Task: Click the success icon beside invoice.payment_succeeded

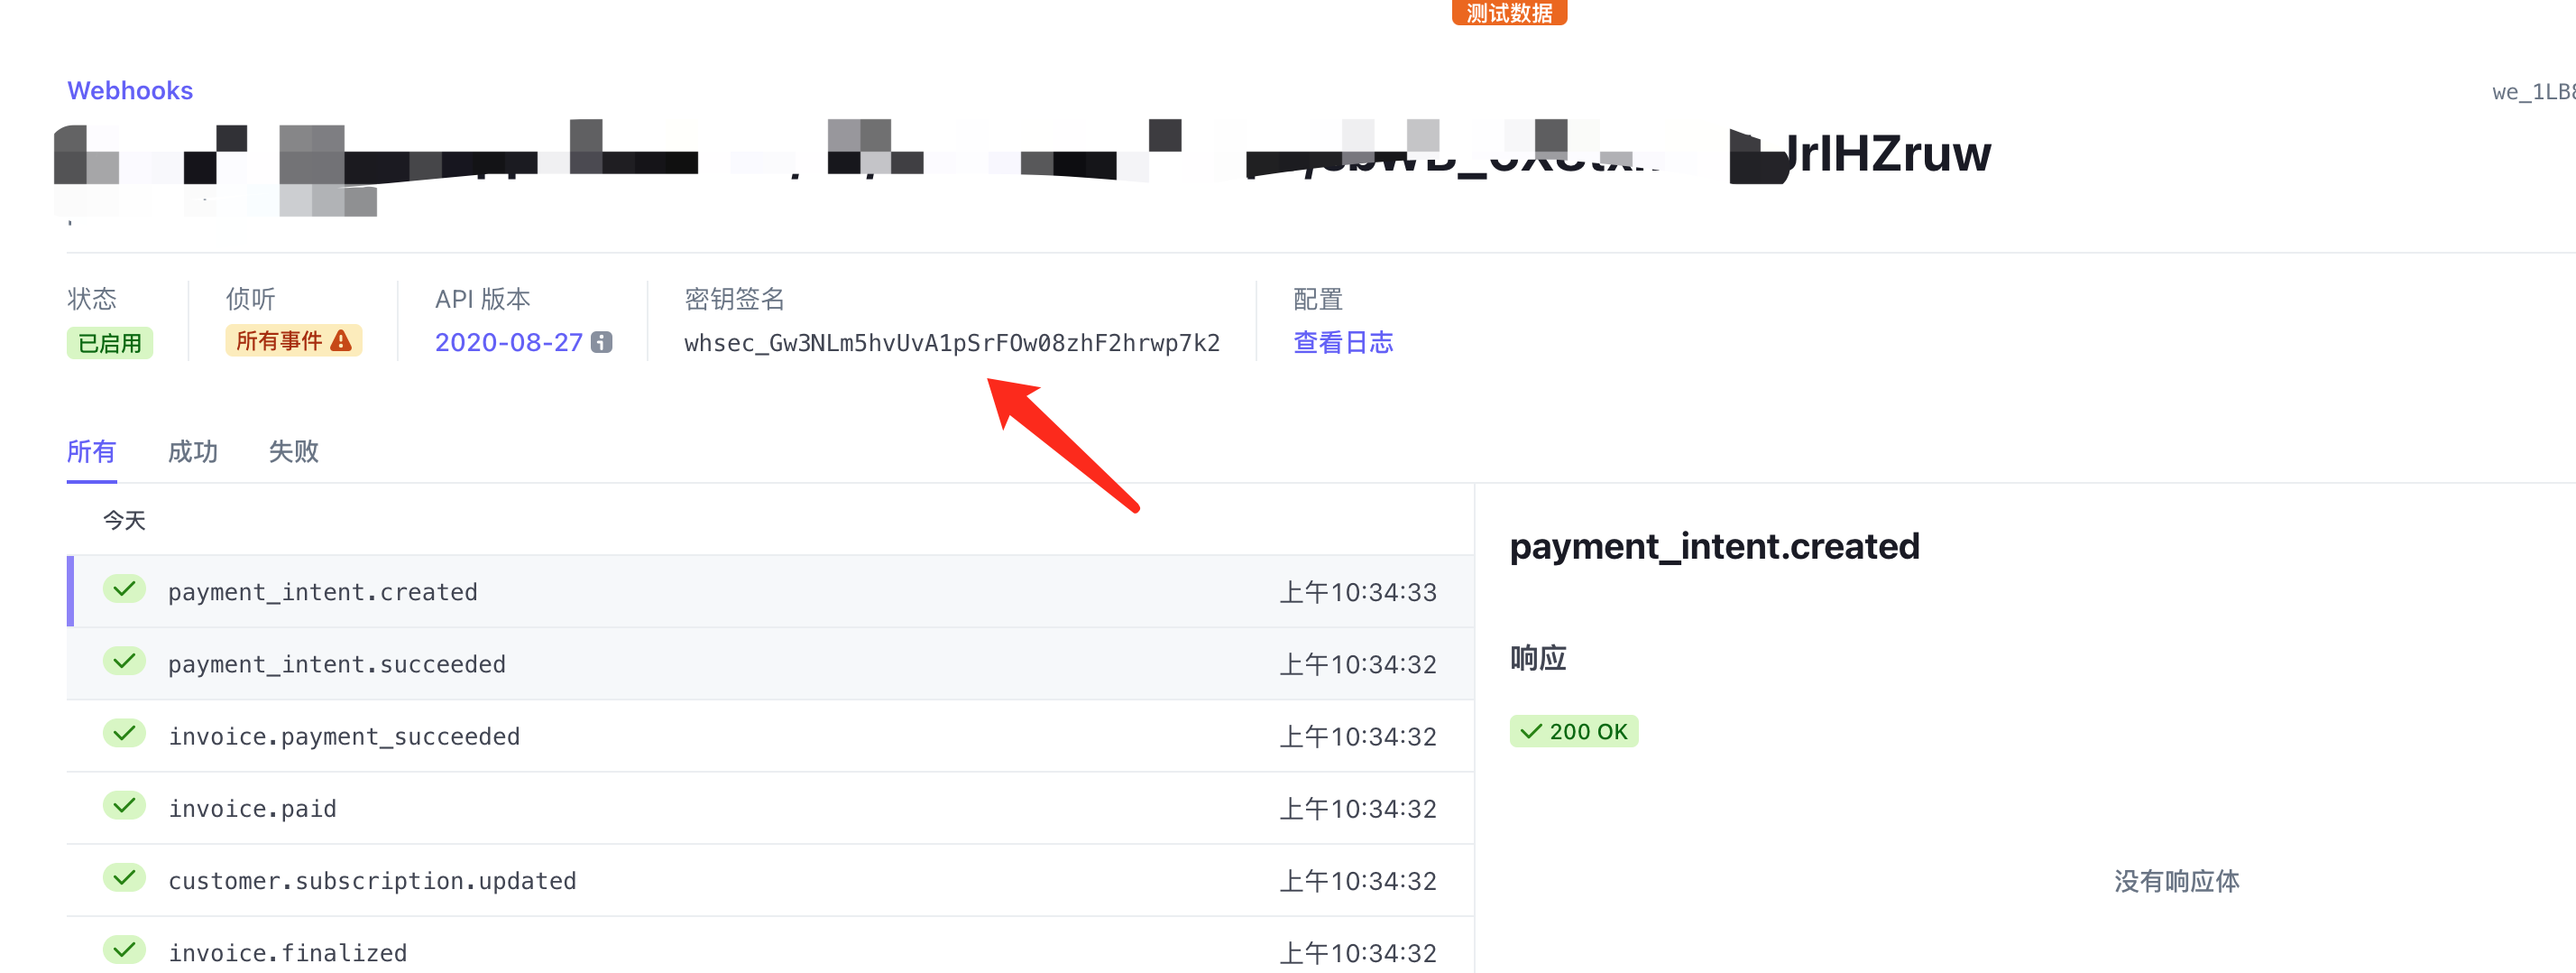Action: coord(124,734)
